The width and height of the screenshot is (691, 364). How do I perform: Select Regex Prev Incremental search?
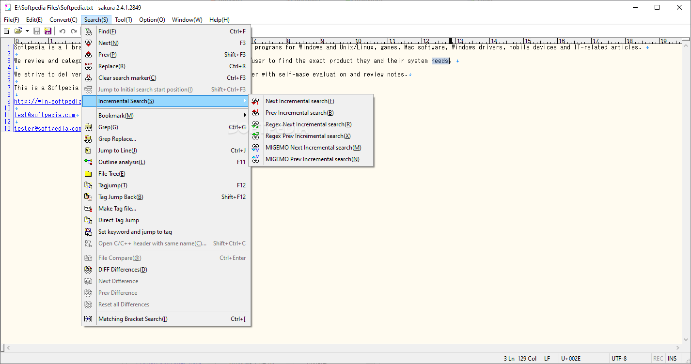[311, 136]
